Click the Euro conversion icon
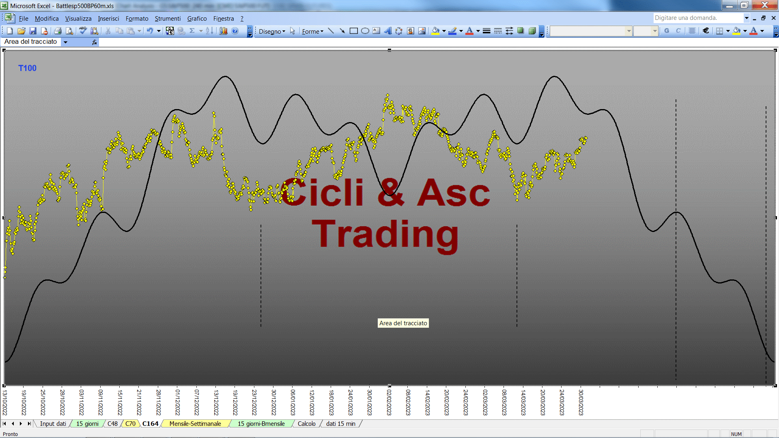 click(x=170, y=31)
